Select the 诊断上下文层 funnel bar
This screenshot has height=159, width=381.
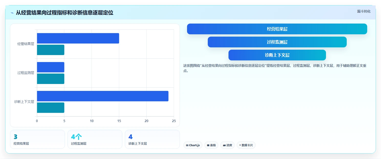click(x=277, y=55)
